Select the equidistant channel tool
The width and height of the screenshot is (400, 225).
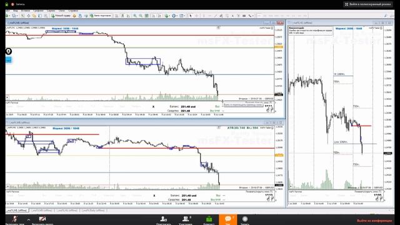tap(221, 16)
